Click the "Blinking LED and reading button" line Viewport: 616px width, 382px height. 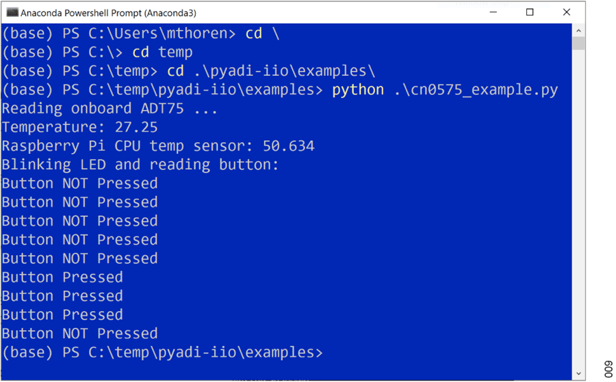pos(140,165)
